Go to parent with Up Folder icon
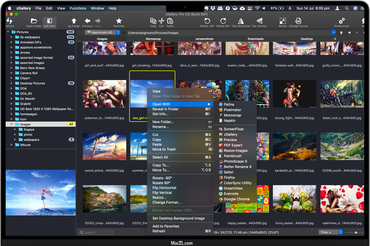The image size is (370, 246). 74,21
